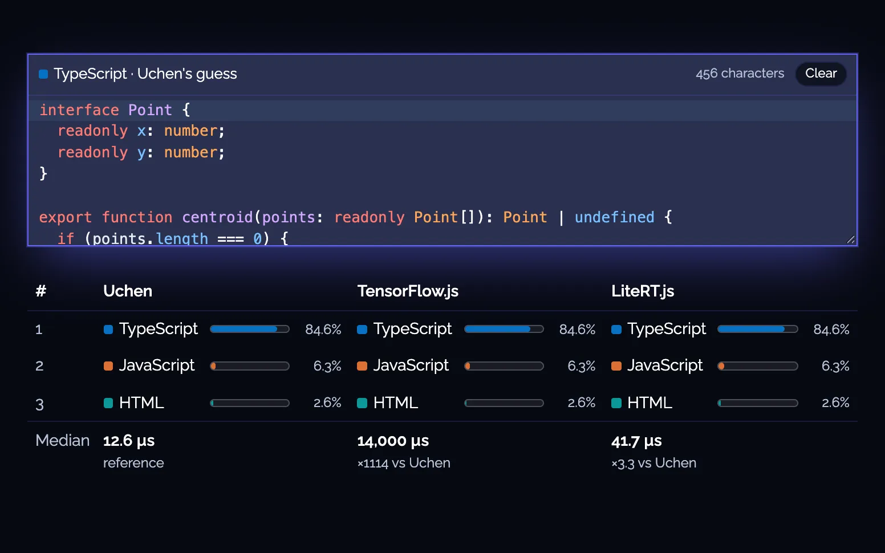
Task: Click the TensorFlow.js column header
Action: pyautogui.click(x=408, y=291)
